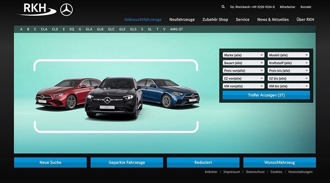Click the Mercedes-Benz star logo
The height and width of the screenshot is (183, 330).
coord(66,10)
